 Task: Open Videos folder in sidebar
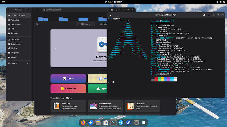(x=18, y=57)
